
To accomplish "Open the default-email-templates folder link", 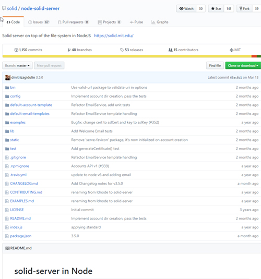I will pos(30,114).
